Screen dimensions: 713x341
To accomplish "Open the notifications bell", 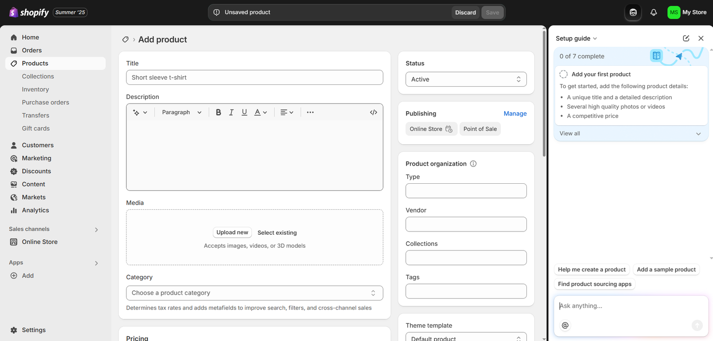I will click(x=654, y=13).
